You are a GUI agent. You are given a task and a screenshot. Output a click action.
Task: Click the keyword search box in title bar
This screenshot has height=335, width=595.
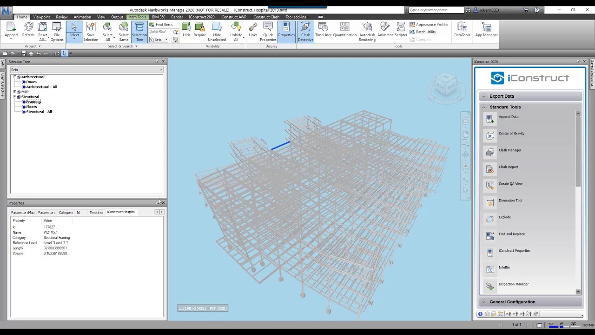tap(436, 10)
